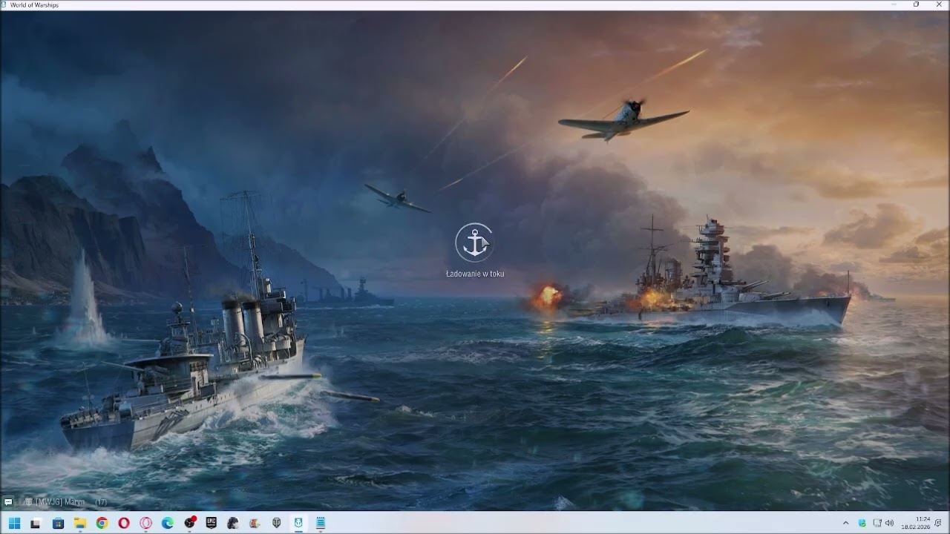Click the World of Warships title bar icon
This screenshot has height=534, width=950.
tap(4, 4)
